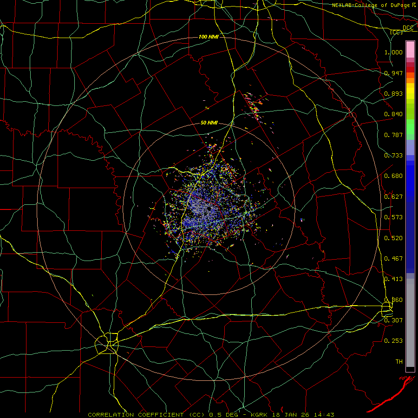Click the 0.680 scale value

(x=393, y=176)
